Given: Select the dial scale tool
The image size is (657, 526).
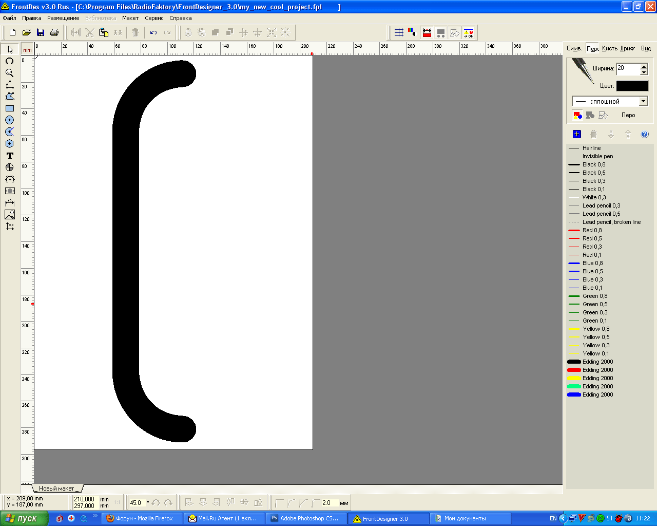Looking at the screenshot, I should tap(10, 179).
